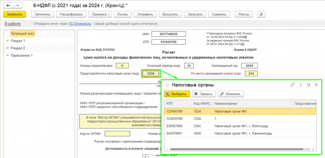Click the tax authority code field 1234

pyautogui.click(x=151, y=74)
